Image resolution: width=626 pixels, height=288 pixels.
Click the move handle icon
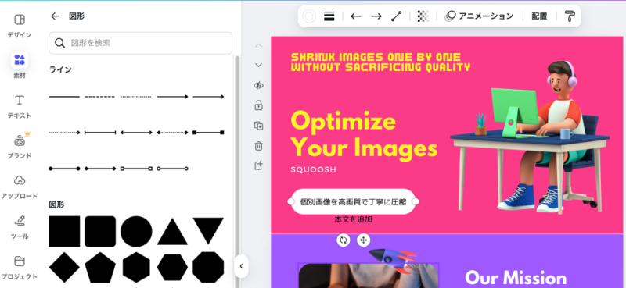(x=363, y=240)
